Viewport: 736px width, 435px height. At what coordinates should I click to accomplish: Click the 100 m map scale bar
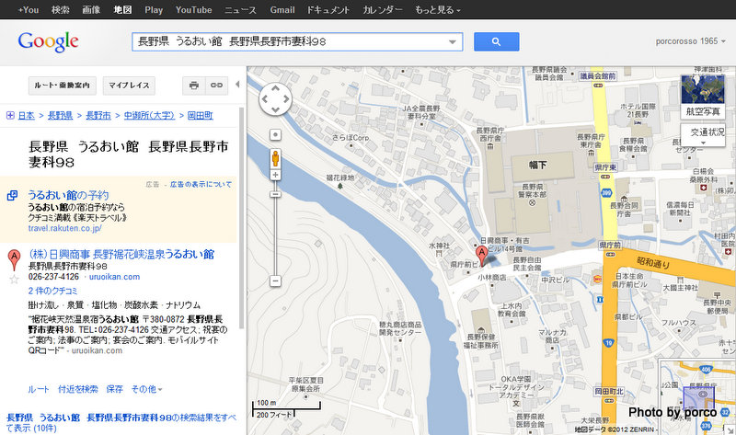(x=286, y=405)
